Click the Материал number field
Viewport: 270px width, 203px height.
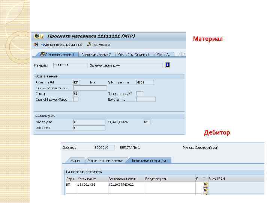70,65
